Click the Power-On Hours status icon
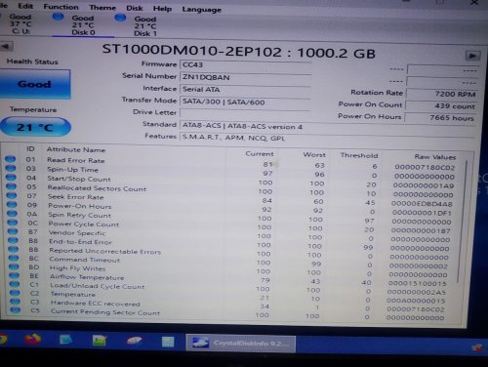 [x=12, y=204]
